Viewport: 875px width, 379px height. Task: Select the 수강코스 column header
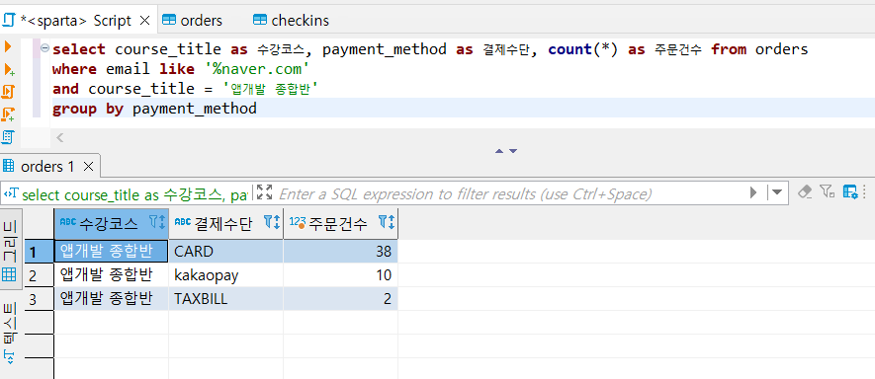108,223
